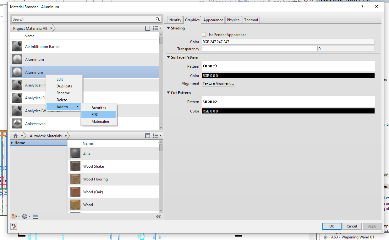Enable Use Render Appearance checkbox
Viewport: 389px width, 240px height.
point(204,35)
